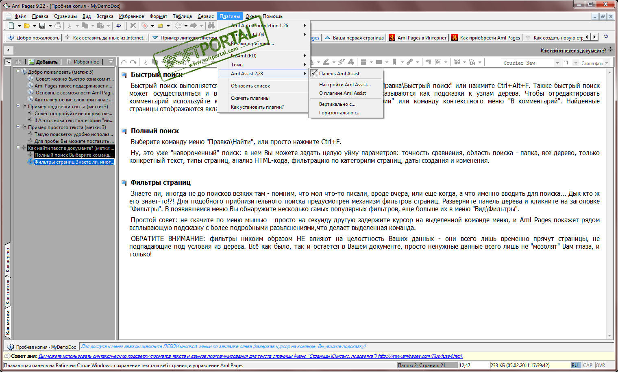Click the tag label icon in the toolbar

click(145, 26)
